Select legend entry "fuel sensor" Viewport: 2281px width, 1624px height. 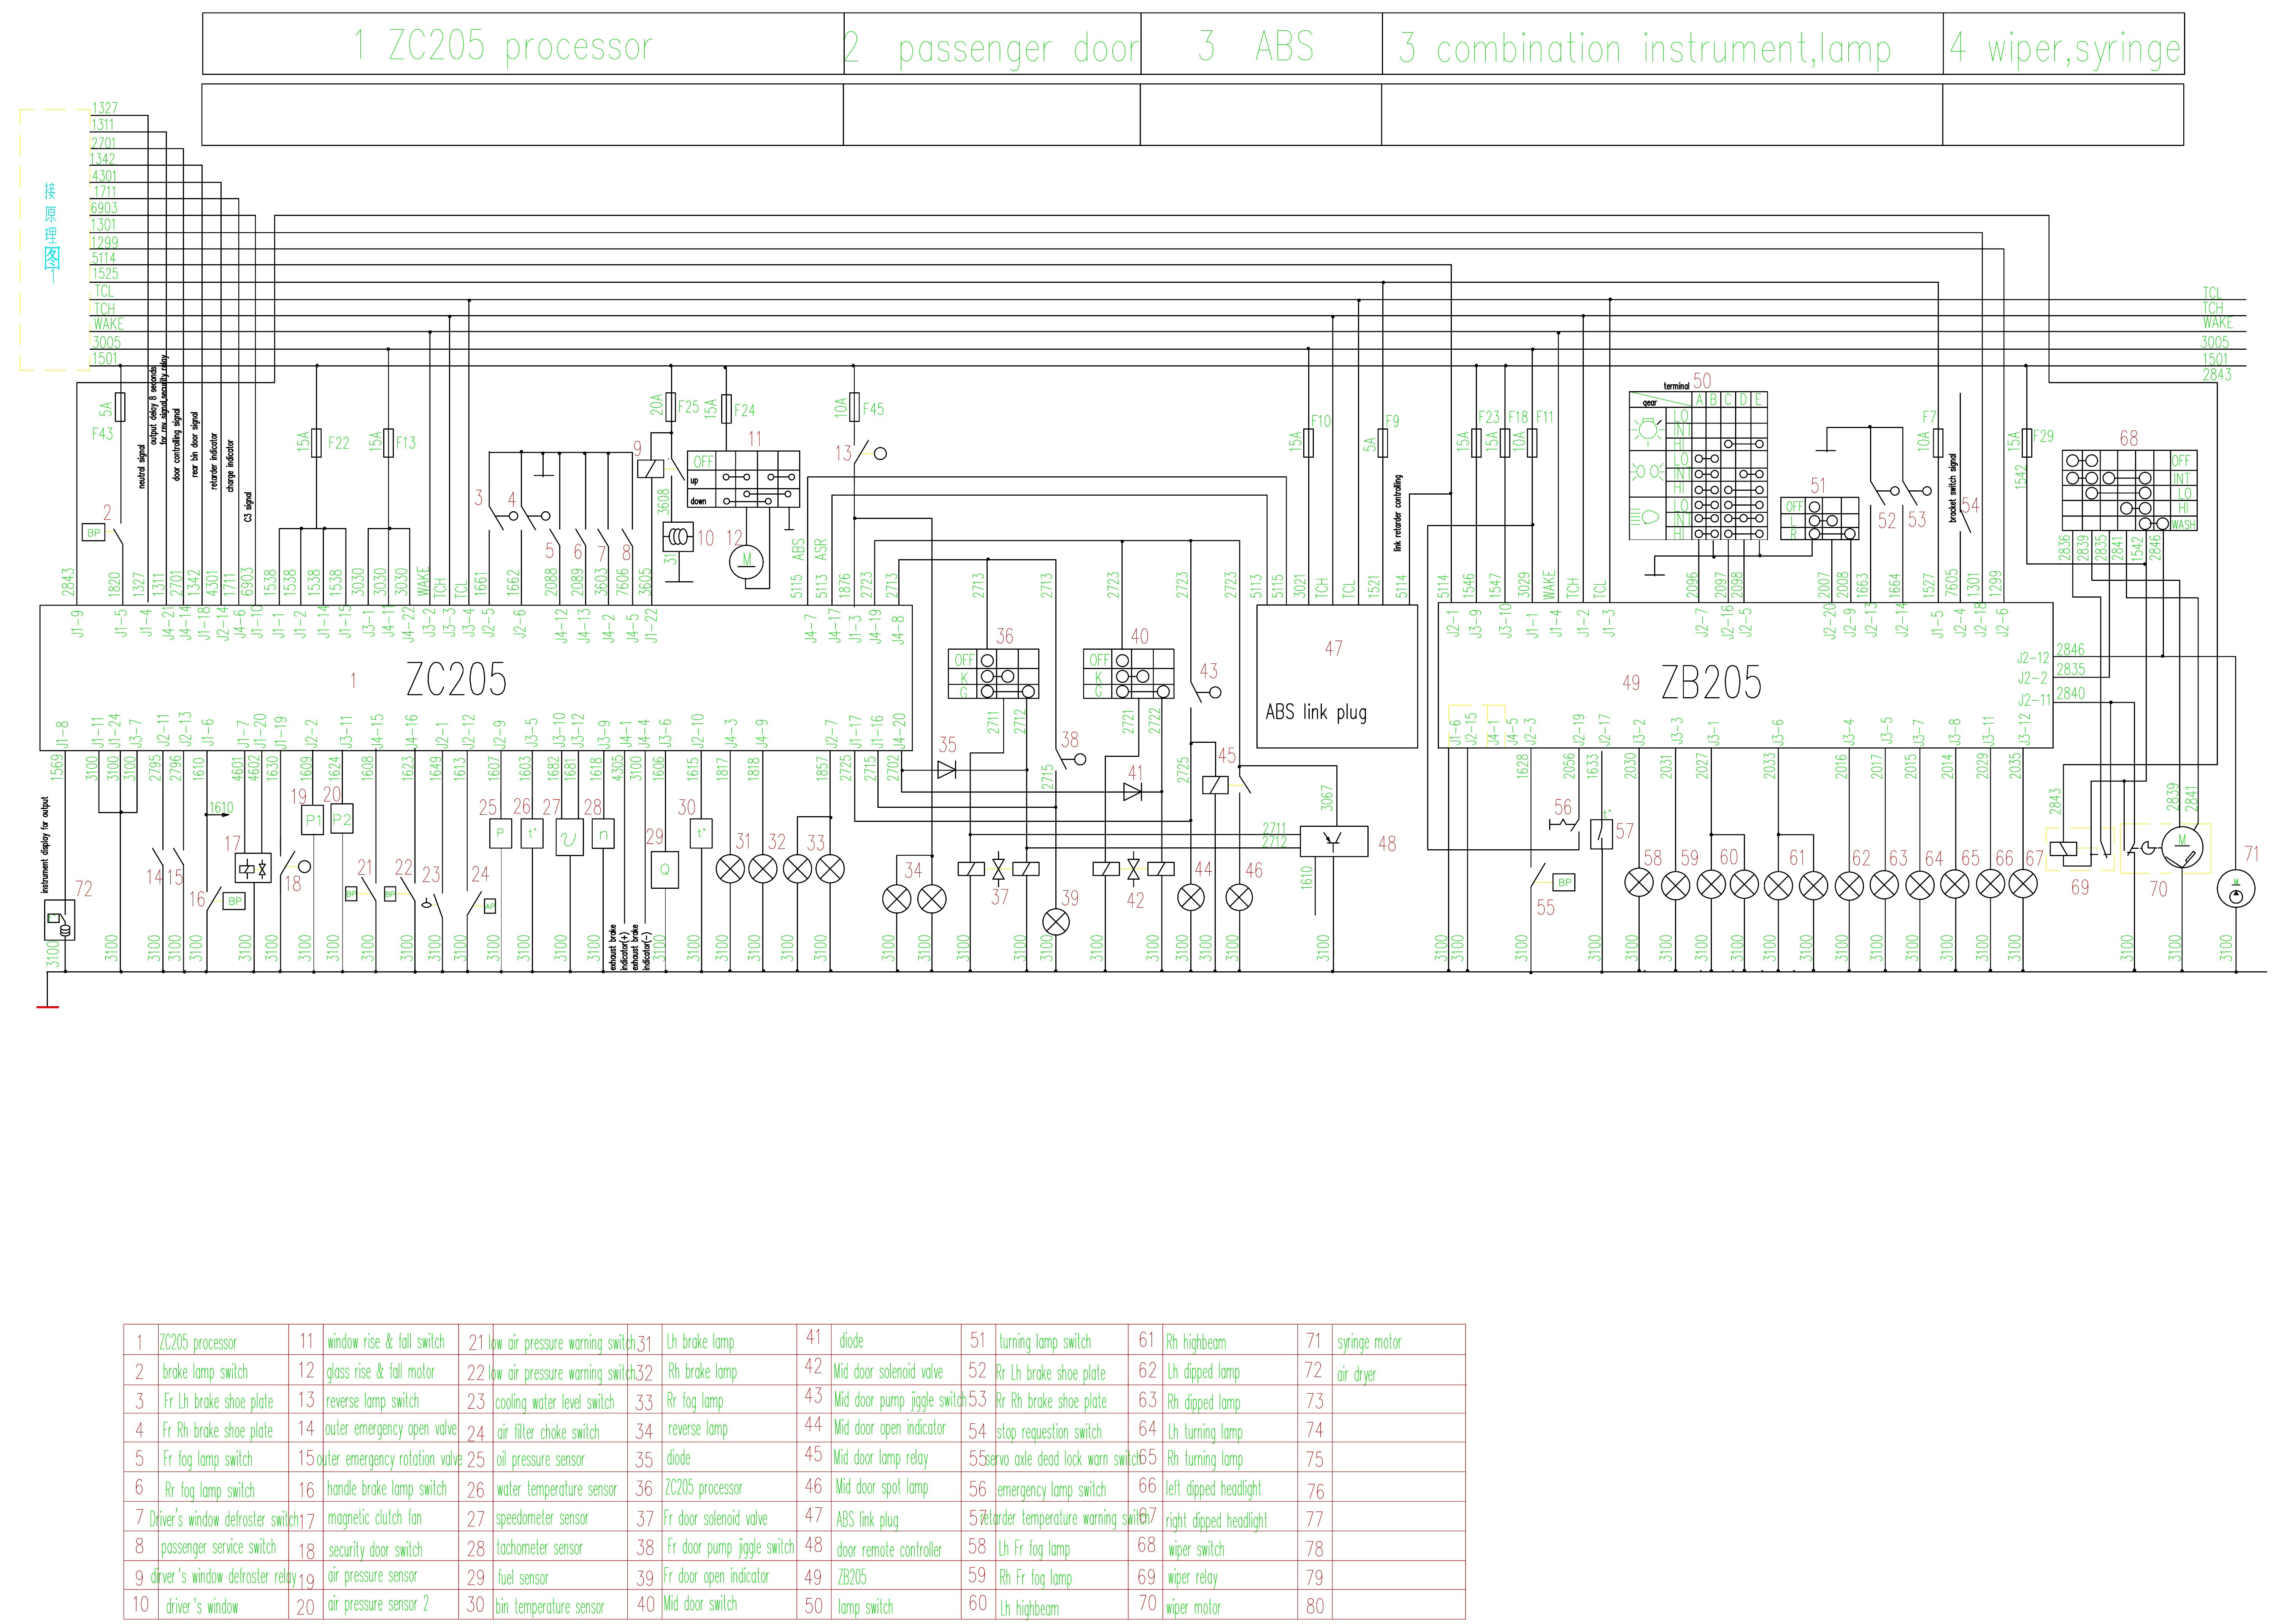[x=523, y=1578]
